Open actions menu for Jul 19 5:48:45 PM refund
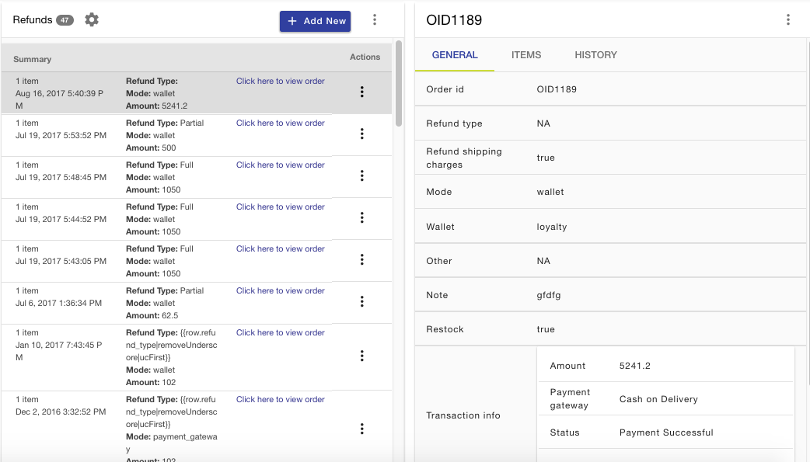 (362, 175)
